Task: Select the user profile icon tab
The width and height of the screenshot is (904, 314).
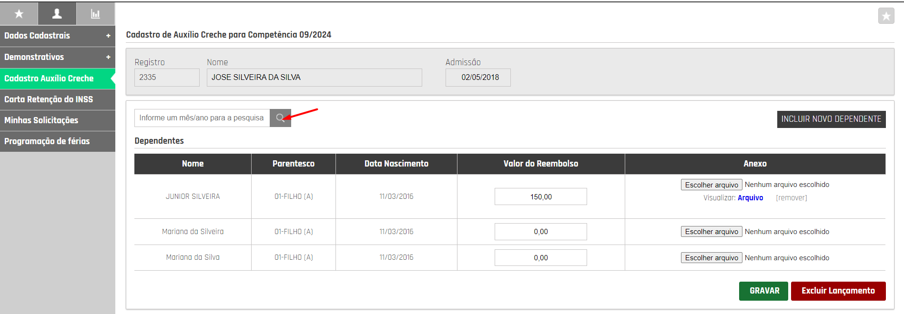Action: [57, 14]
